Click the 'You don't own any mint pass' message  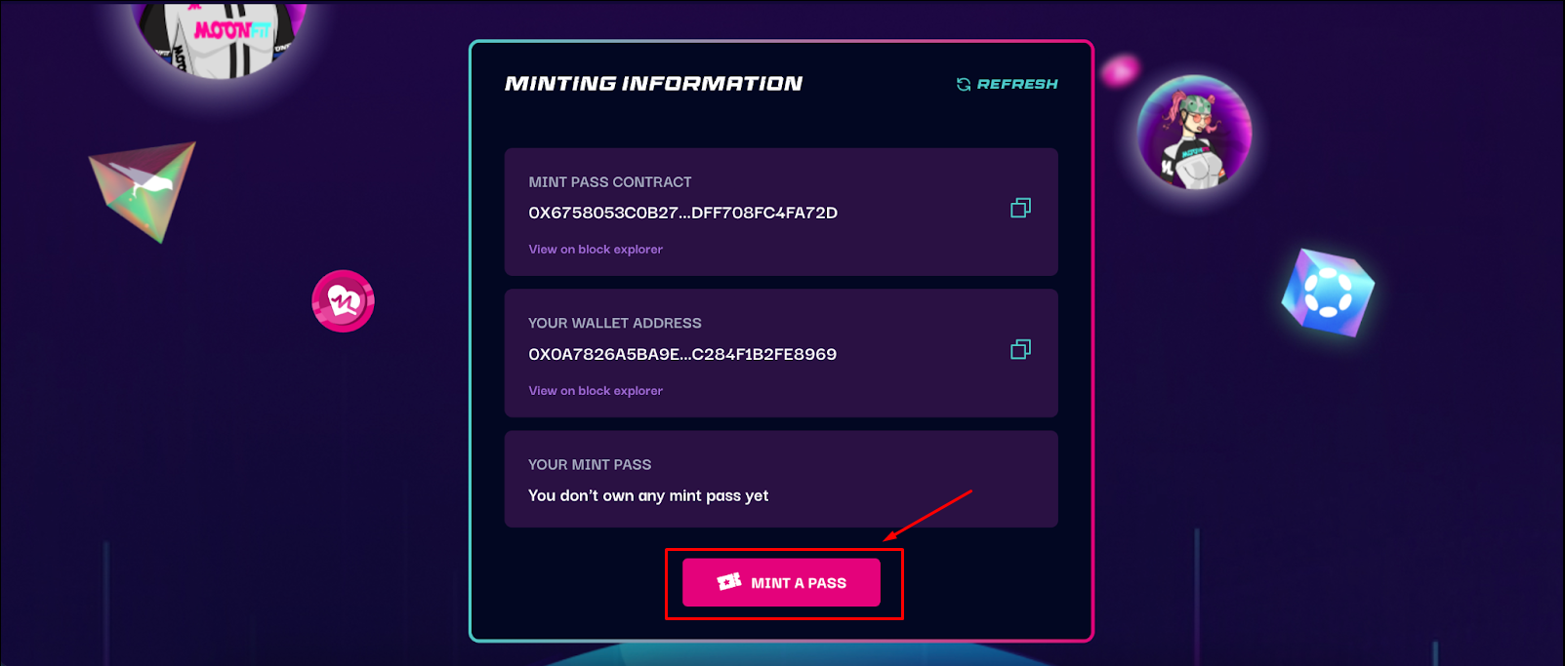(x=648, y=495)
